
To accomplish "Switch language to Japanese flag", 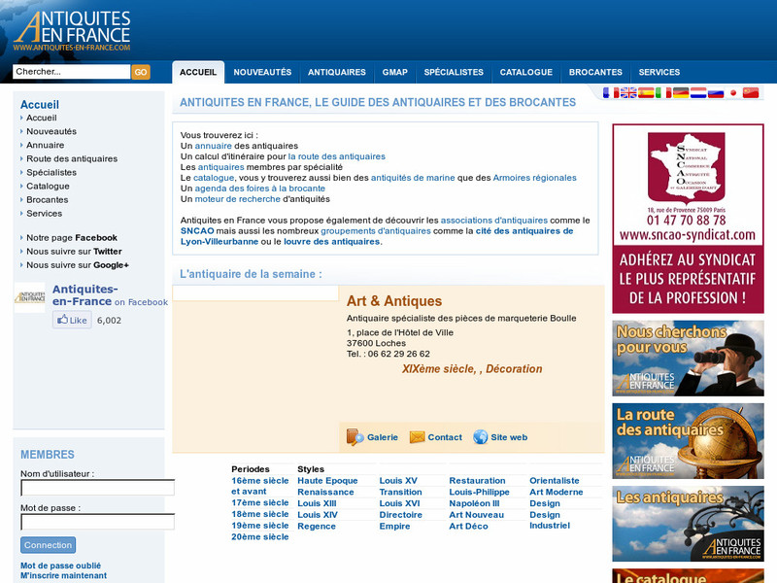I will click(733, 92).
